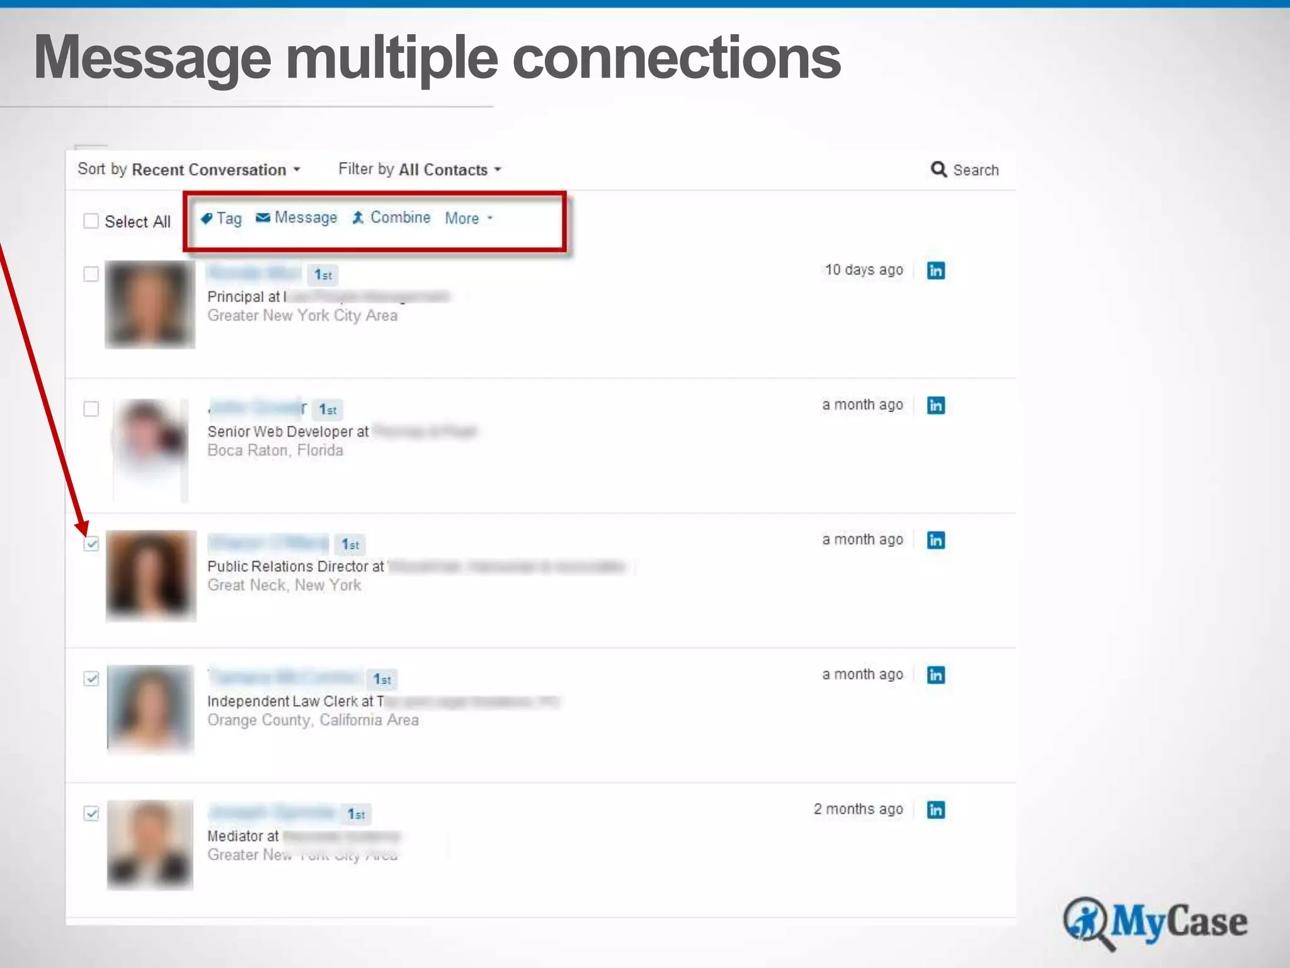Click the Principal contact's profile photo
The image size is (1290, 968).
pos(150,304)
